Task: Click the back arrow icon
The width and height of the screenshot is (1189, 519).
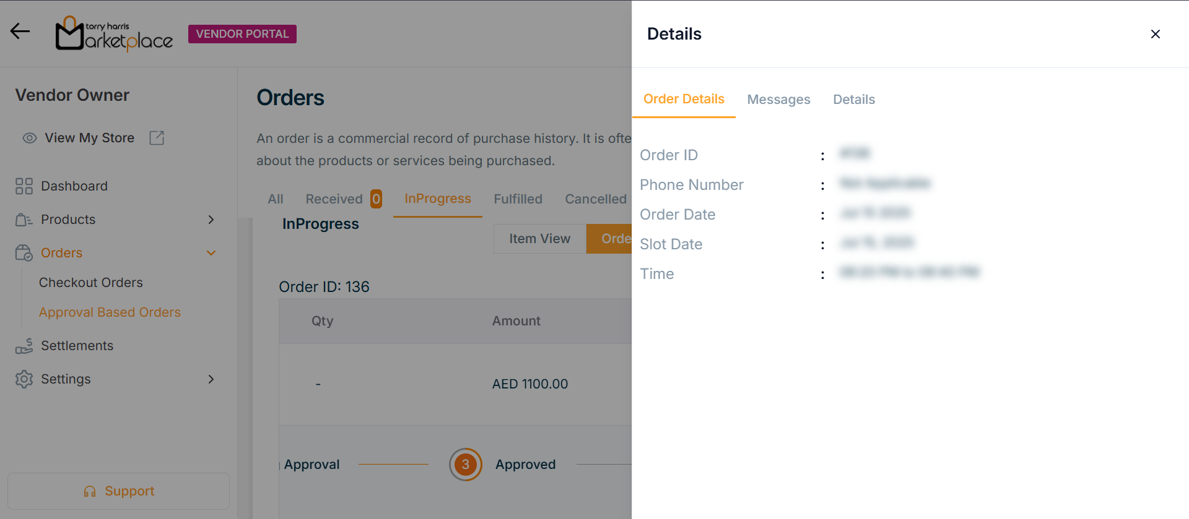Action: click(x=20, y=32)
